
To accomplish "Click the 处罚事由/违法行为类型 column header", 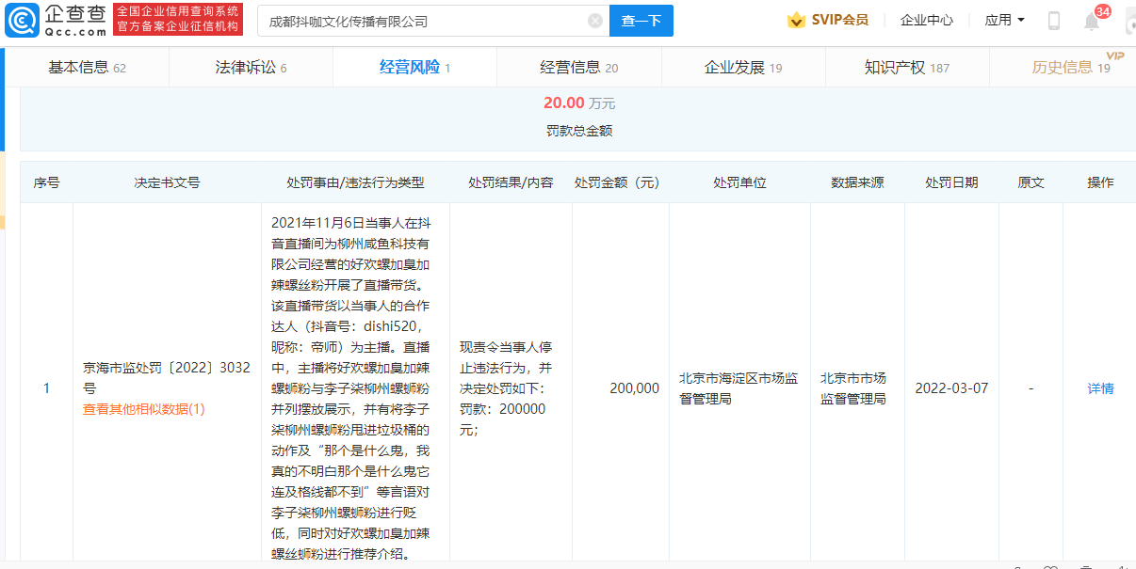I will coord(355,182).
